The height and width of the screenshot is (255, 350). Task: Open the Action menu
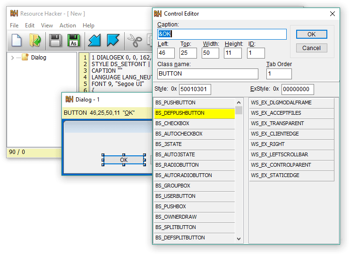[68, 25]
